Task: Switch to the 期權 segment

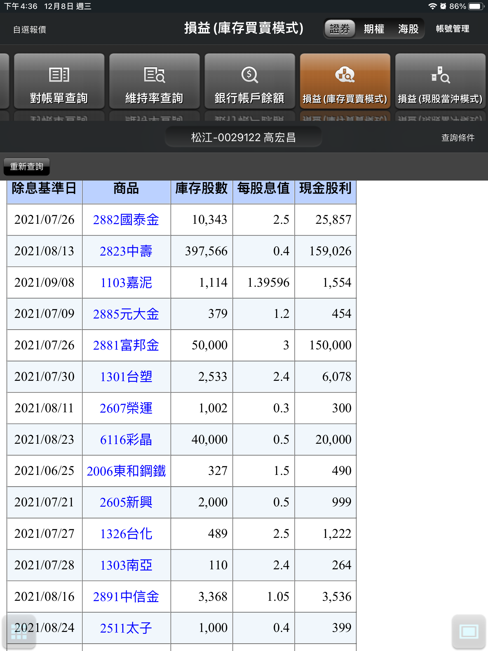Action: pos(374,29)
